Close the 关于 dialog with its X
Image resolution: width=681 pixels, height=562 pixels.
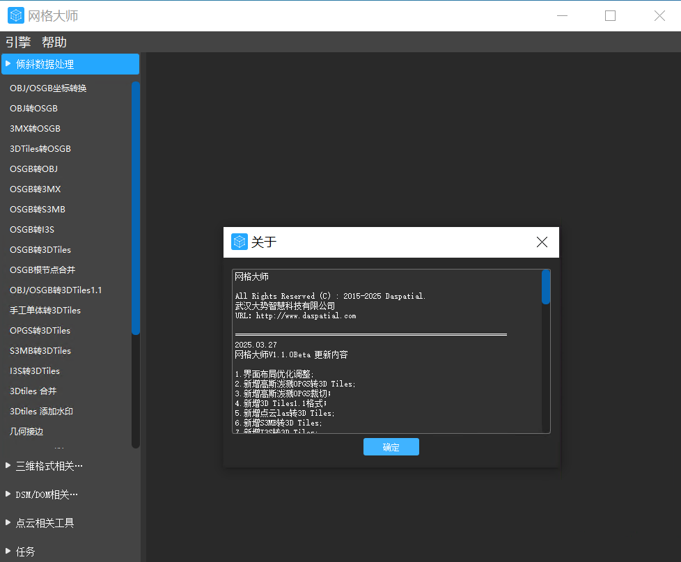point(542,242)
